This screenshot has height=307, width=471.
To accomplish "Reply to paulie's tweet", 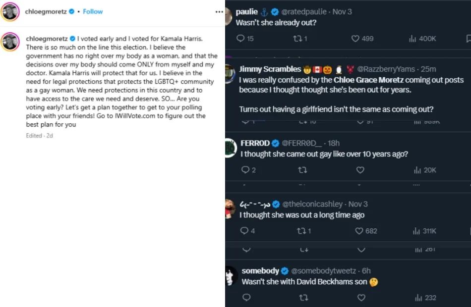I will click(x=240, y=39).
